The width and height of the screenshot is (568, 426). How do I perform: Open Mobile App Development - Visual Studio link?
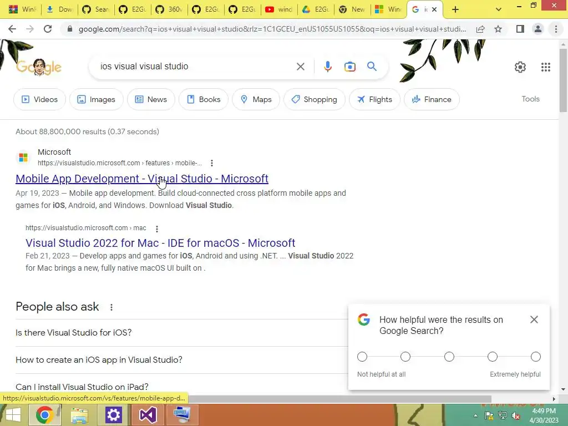(x=142, y=179)
